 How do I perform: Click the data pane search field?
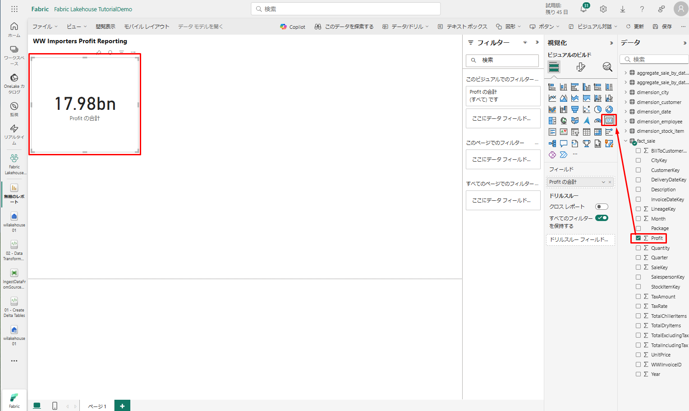(x=654, y=59)
